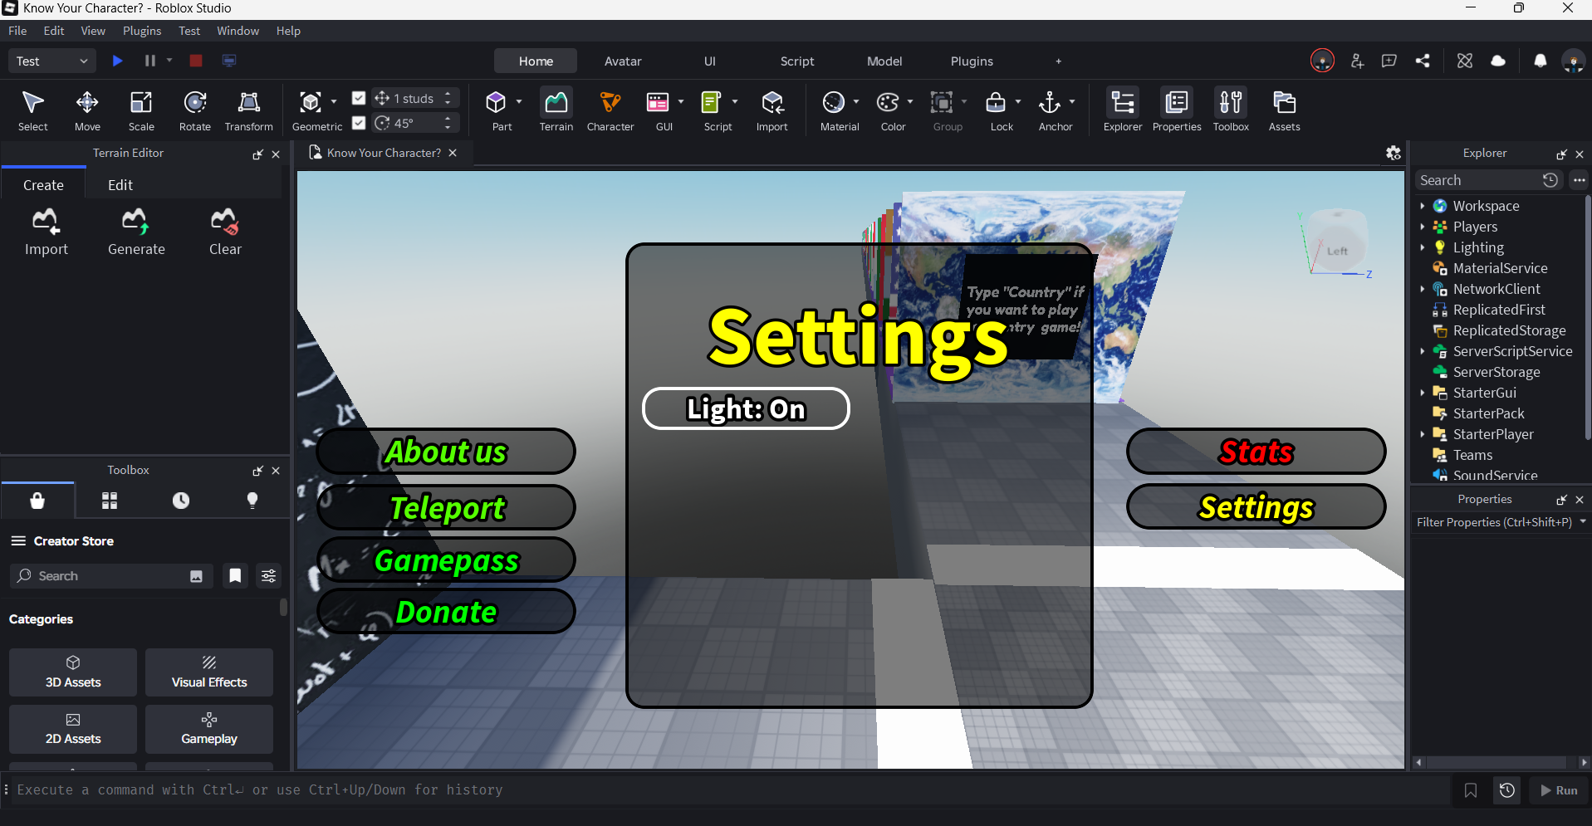Click the Import 3D icon in ribbon
The image size is (1592, 826).
click(x=772, y=110)
